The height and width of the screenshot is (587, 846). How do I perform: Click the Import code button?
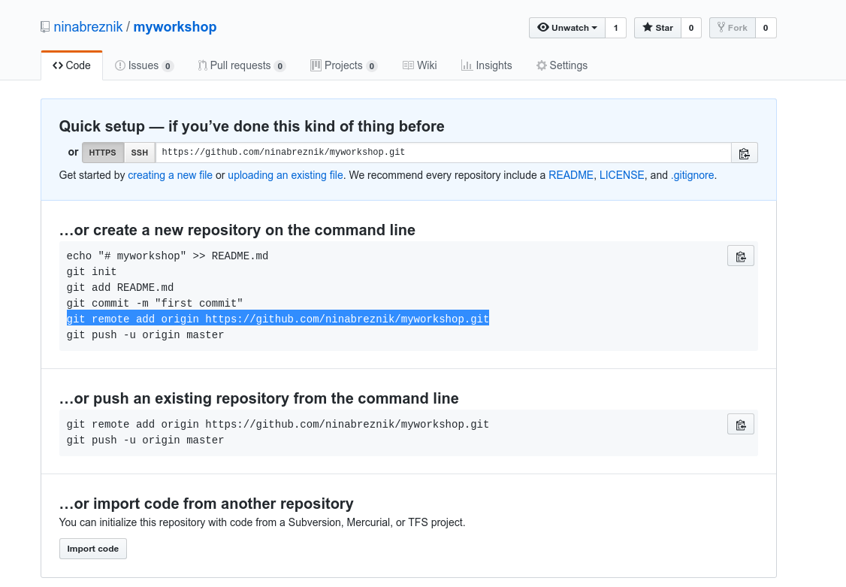click(93, 549)
